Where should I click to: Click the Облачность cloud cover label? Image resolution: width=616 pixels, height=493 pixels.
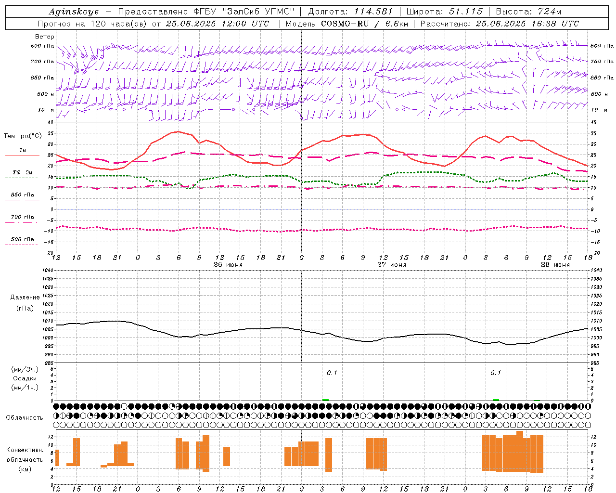tap(25, 418)
